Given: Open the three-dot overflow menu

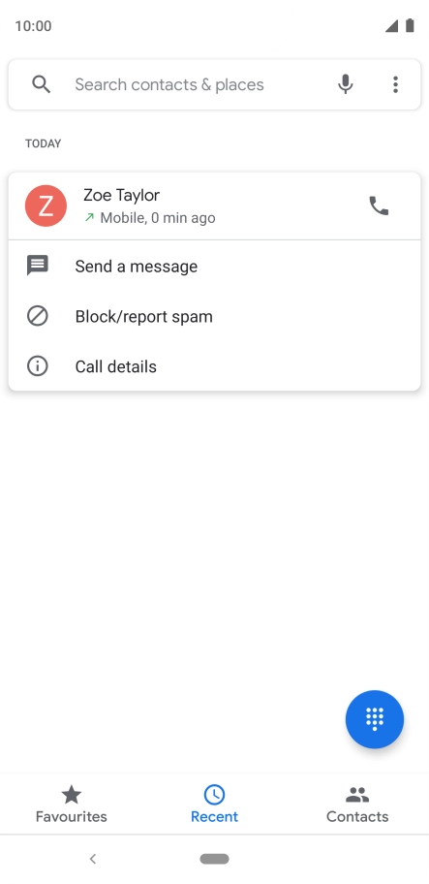Looking at the screenshot, I should point(395,84).
